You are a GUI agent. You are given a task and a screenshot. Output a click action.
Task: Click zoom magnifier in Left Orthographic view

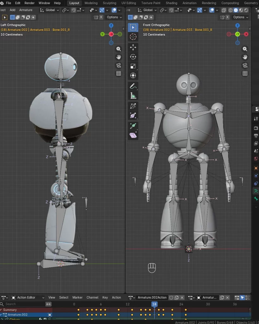pos(119,49)
